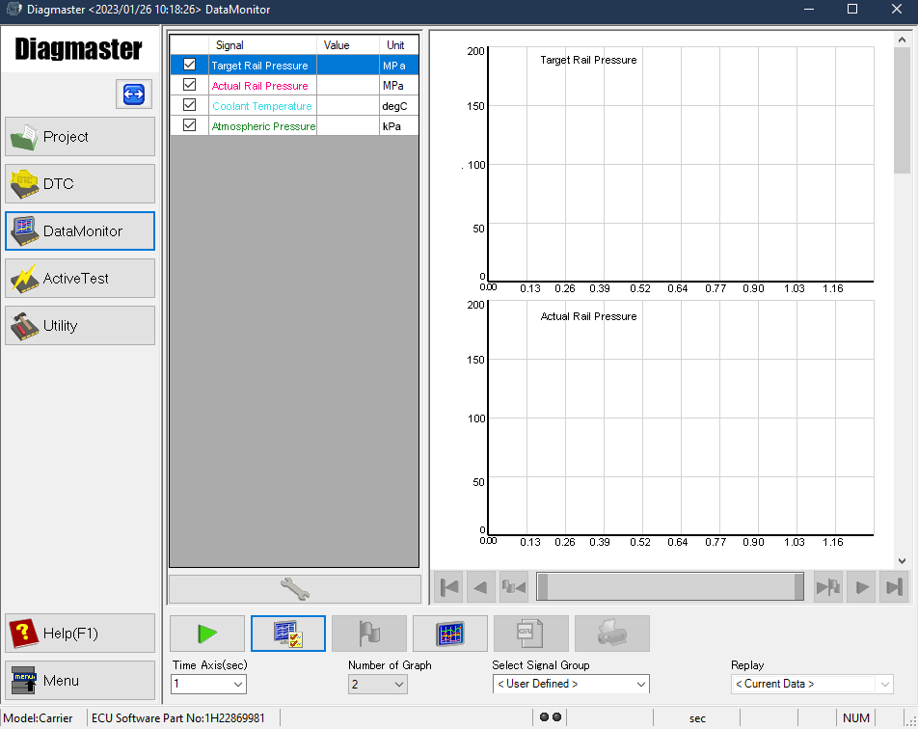Jump to the previous flag marker
Image resolution: width=918 pixels, height=729 pixels.
click(x=513, y=586)
